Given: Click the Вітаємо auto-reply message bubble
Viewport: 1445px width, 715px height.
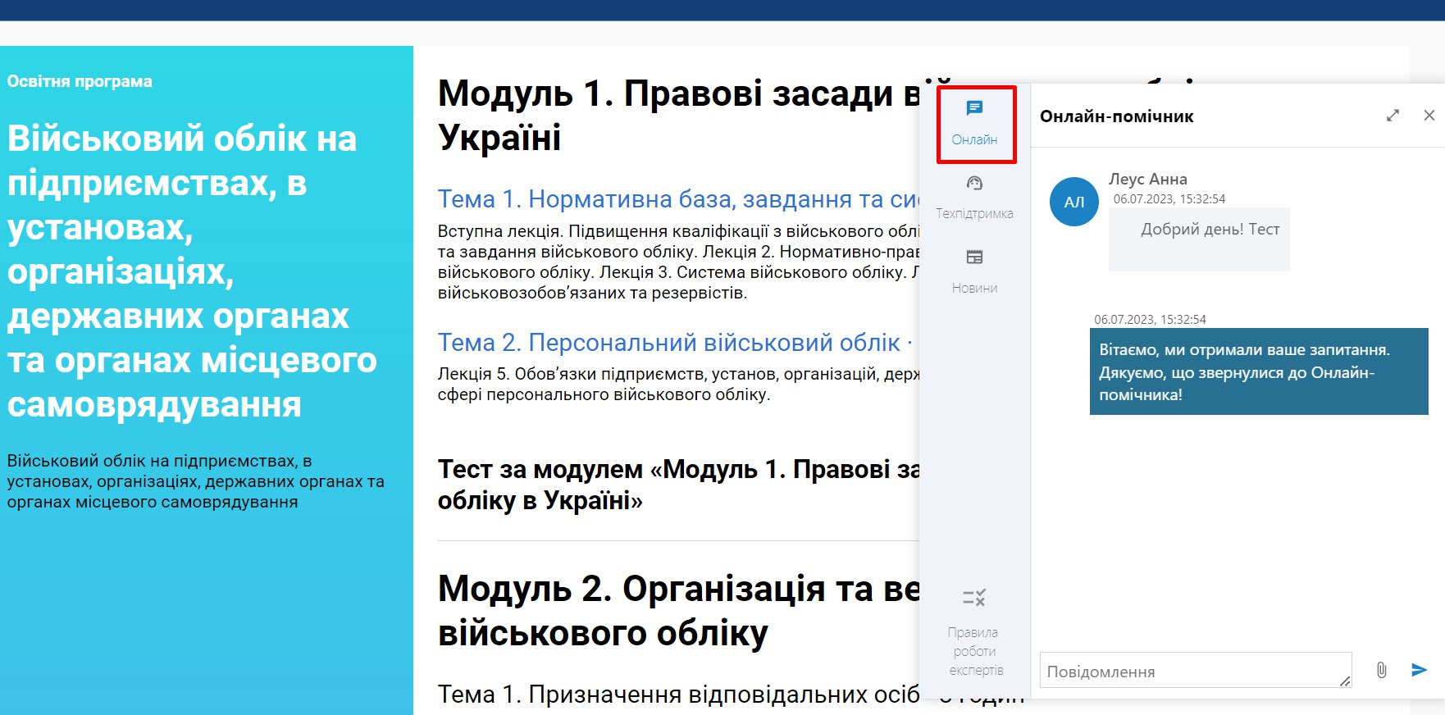Looking at the screenshot, I should pyautogui.click(x=1258, y=371).
